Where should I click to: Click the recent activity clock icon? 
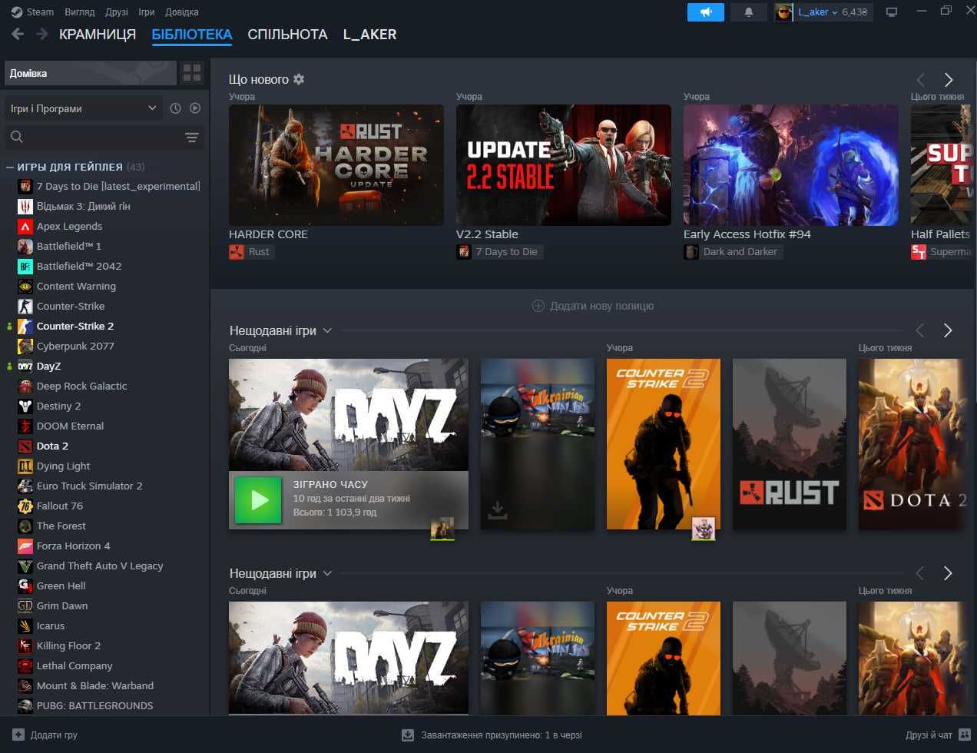tap(175, 108)
